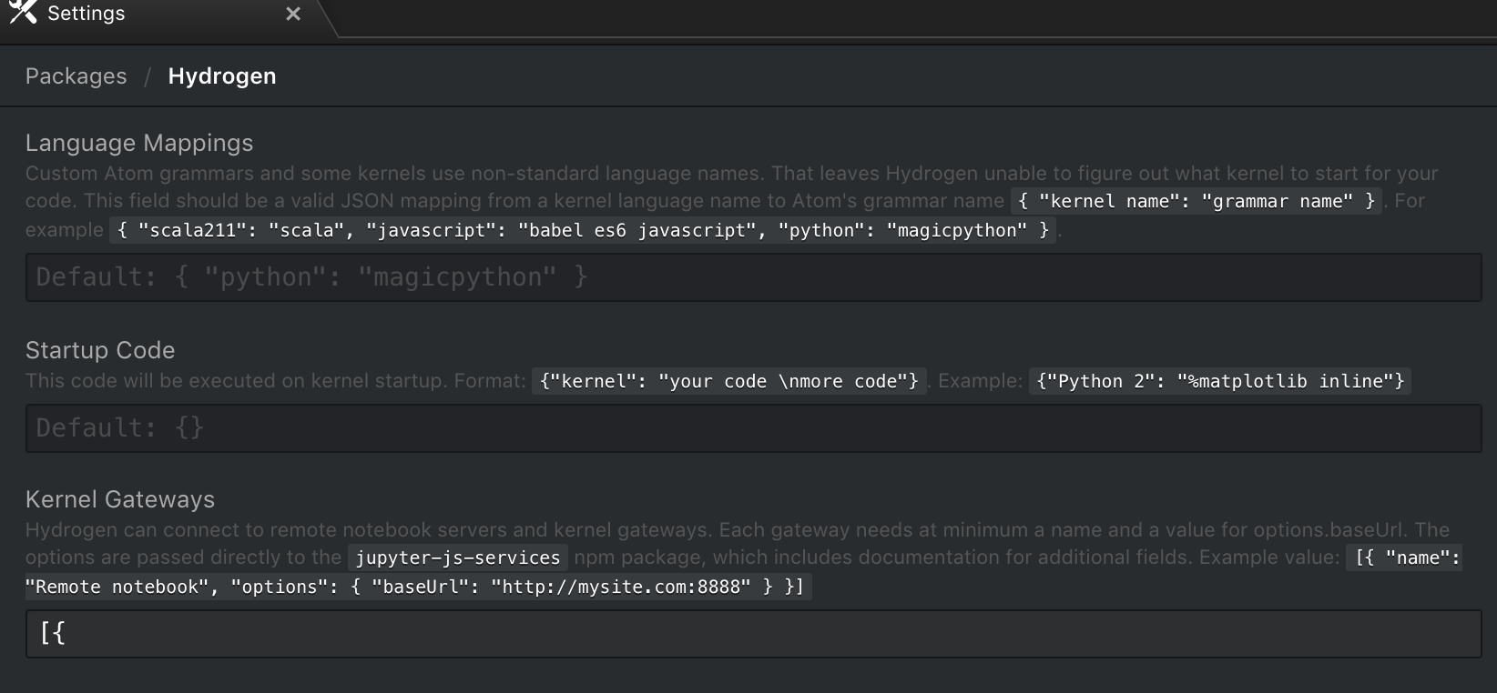Click the empty tab bar area

(x=911, y=16)
